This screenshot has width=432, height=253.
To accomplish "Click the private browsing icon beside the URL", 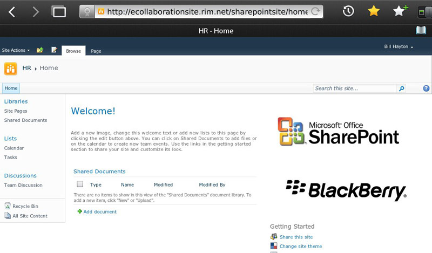I will coord(87,11).
